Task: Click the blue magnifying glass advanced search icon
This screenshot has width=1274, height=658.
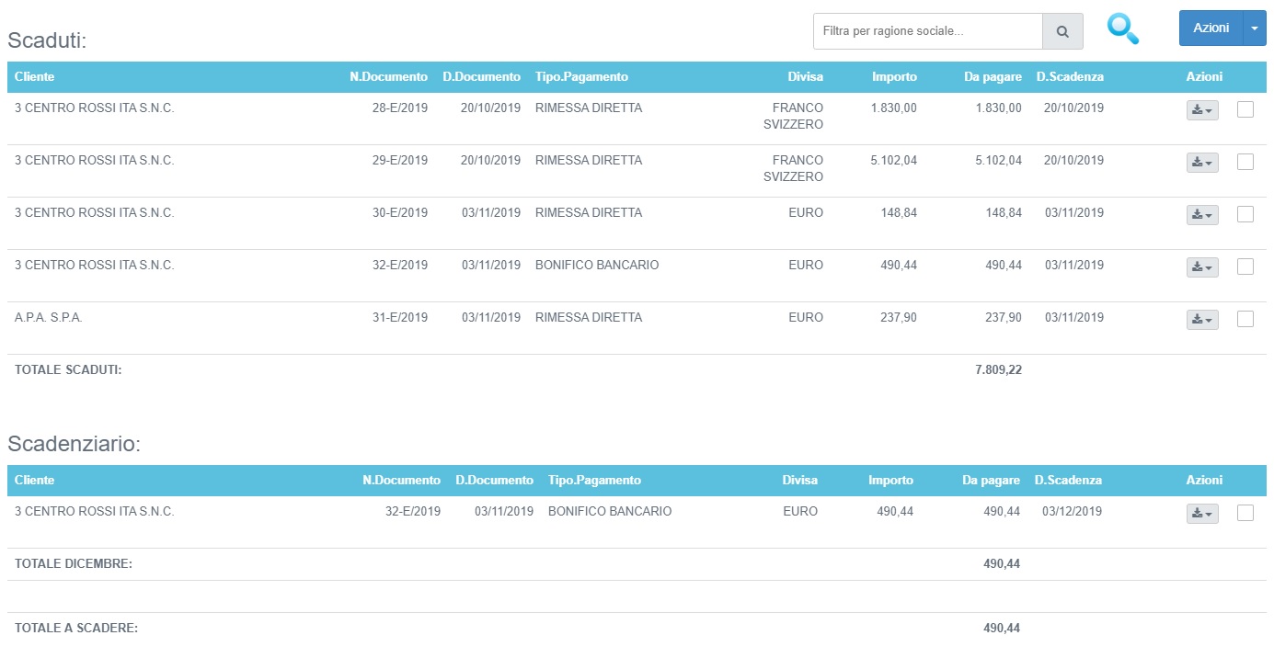Action: coord(1122,29)
